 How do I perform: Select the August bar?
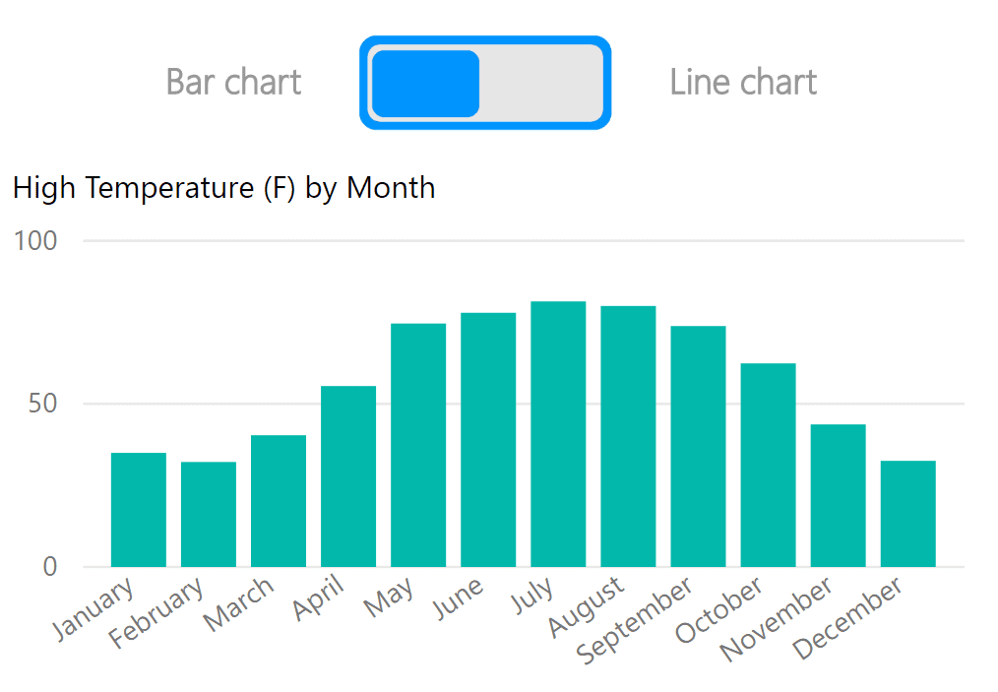tap(628, 436)
